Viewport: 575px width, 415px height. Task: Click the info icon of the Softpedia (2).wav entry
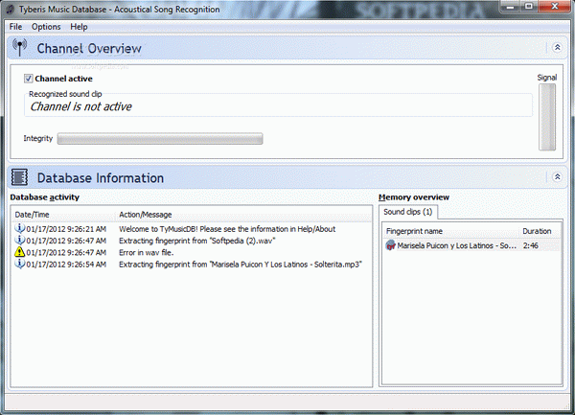tap(19, 241)
